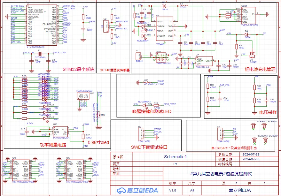Select the Q1 CJ3401 MOSFET symbol

point(252,55)
